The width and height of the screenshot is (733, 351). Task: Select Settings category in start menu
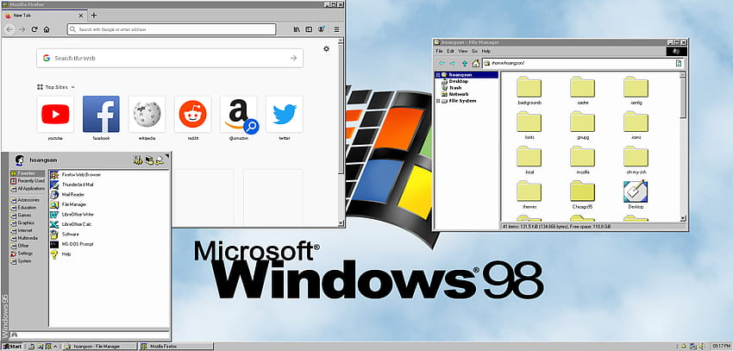coord(22,254)
